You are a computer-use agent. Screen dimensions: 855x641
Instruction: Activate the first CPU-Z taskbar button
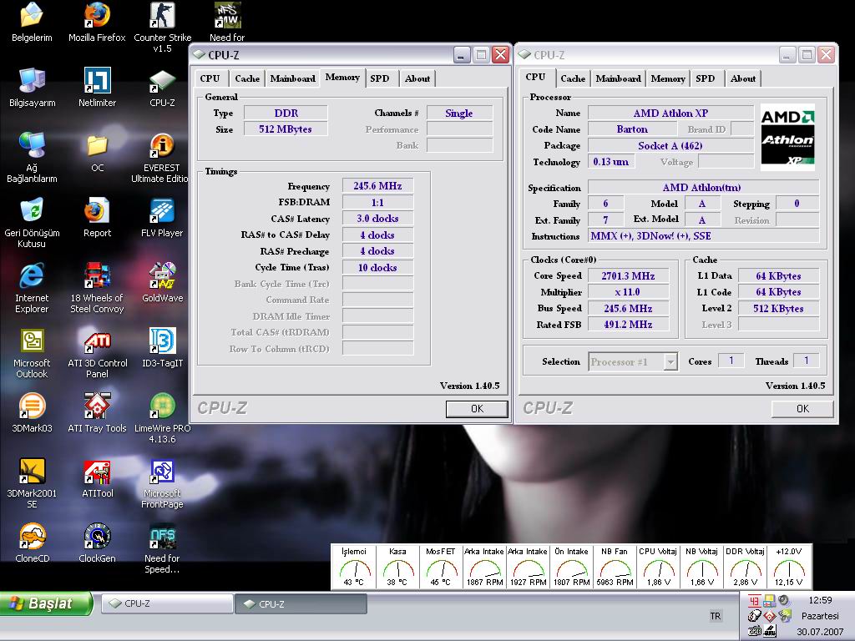[167, 604]
